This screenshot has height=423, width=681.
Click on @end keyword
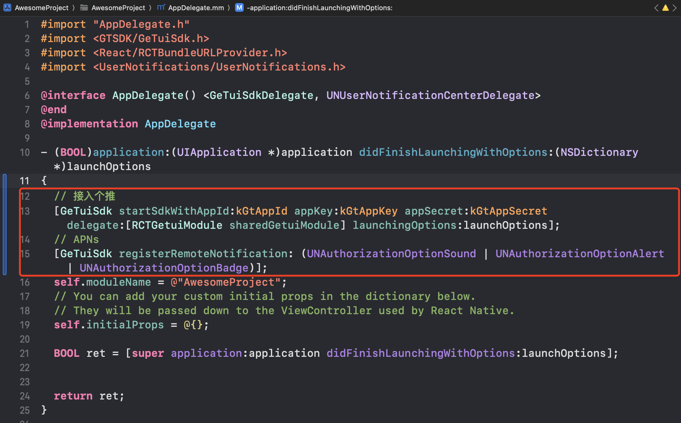(54, 109)
